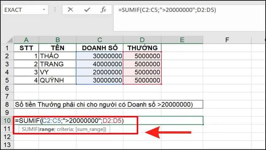The image size is (266, 150).
Task: Click the cell containing TRANG
Action: point(57,64)
